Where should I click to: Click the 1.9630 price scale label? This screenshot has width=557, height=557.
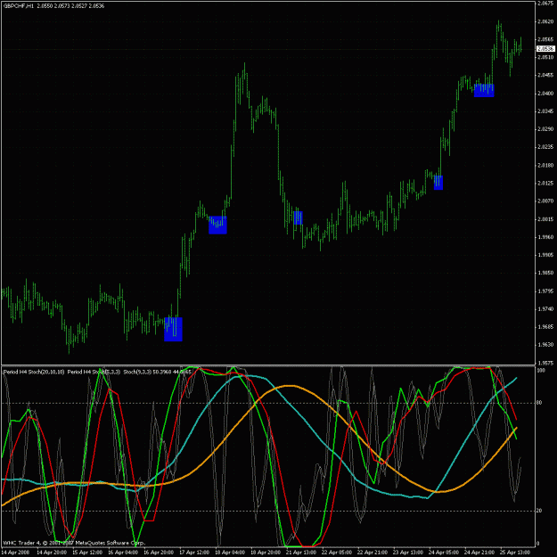545,345
